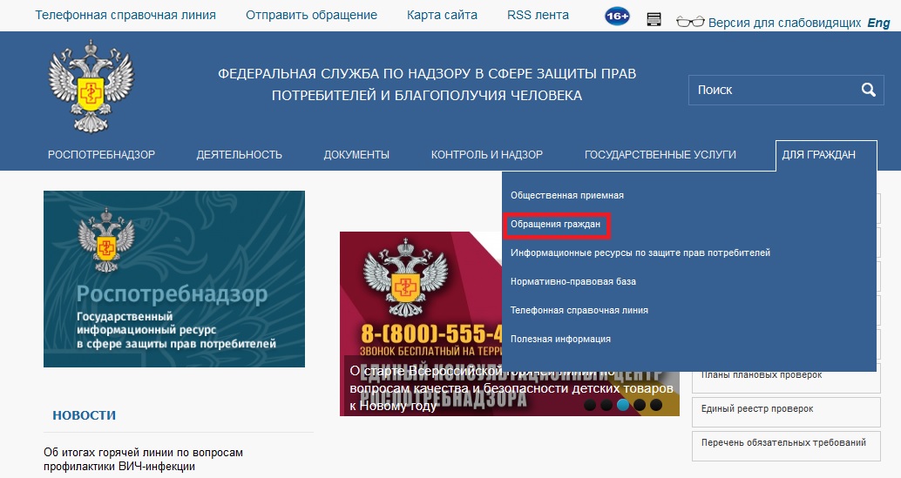Screen dimensions: 901x478
Task: Open the Телефонная справочная линия top link
Action: pos(125,15)
